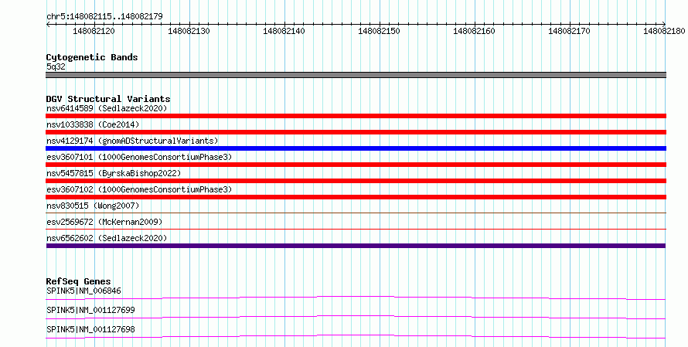Click ruler position 148082120
This screenshot has width=688, height=347.
(94, 31)
